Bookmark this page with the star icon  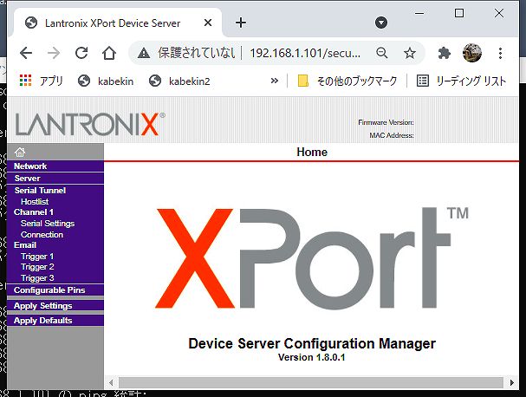pyautogui.click(x=410, y=53)
